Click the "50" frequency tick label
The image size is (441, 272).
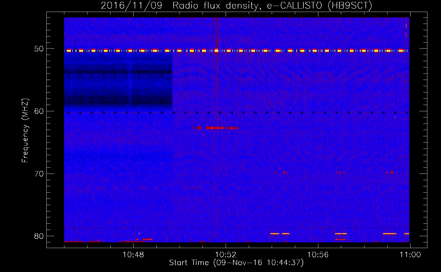(39, 49)
